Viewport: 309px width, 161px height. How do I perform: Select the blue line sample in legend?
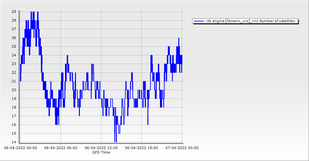pyautogui.click(x=199, y=21)
